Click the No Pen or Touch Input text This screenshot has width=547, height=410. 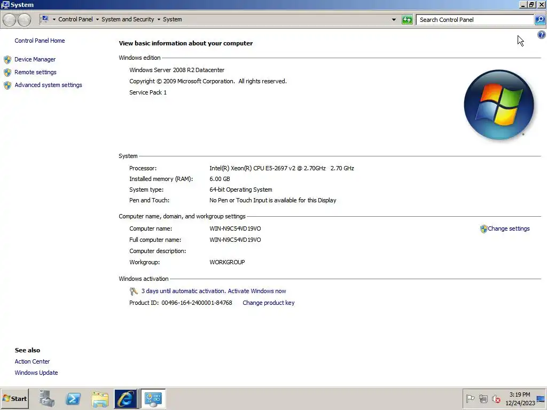[273, 201]
